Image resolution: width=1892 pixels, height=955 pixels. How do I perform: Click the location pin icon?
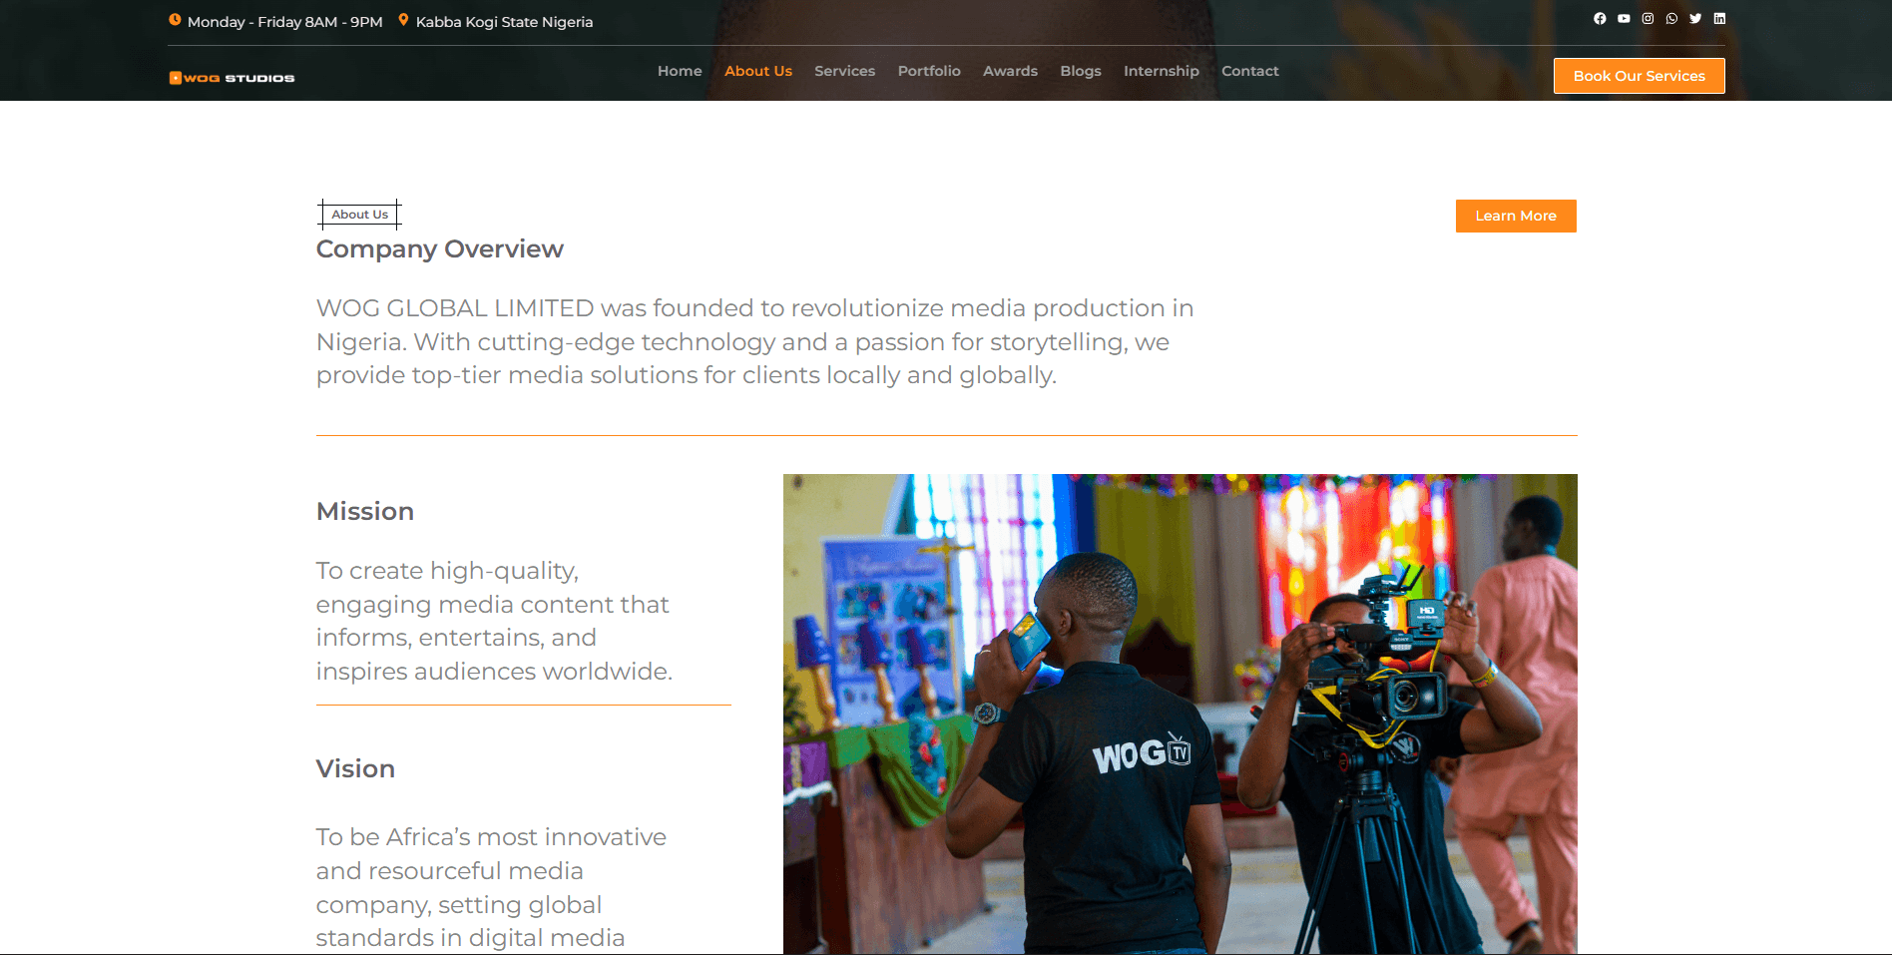[x=403, y=20]
